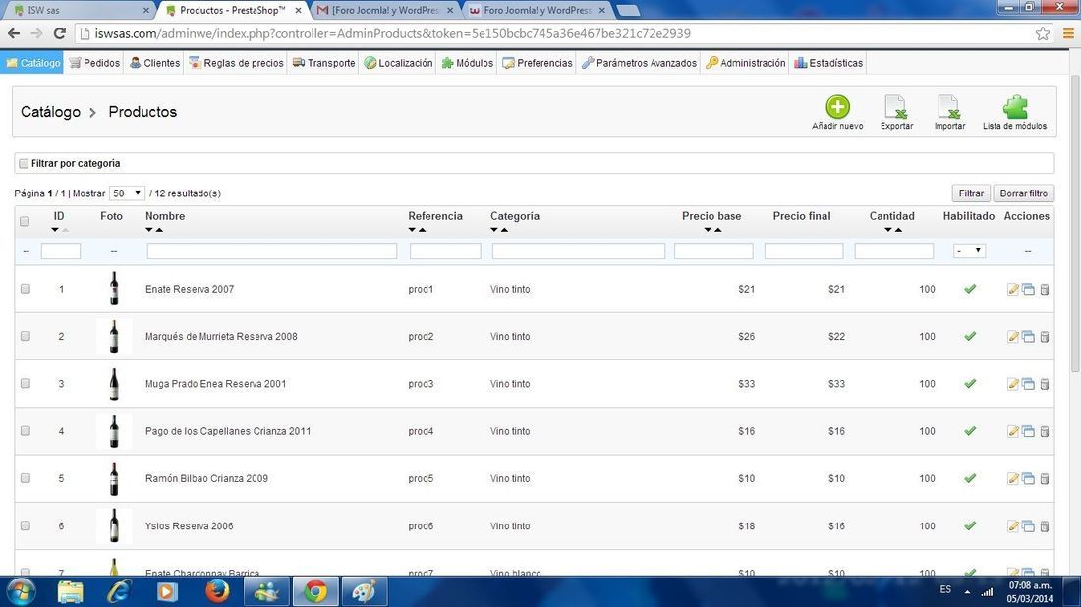Screen dimensions: 1081x607
Task: Click Enate Reserva 2007 product name
Action: point(190,290)
